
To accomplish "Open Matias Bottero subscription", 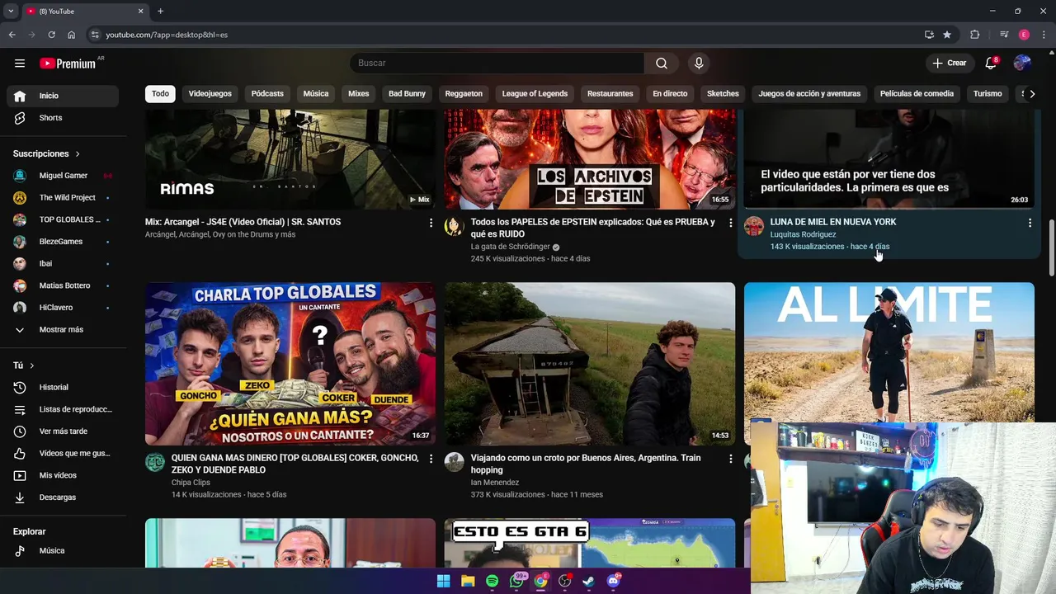I will 63,285.
